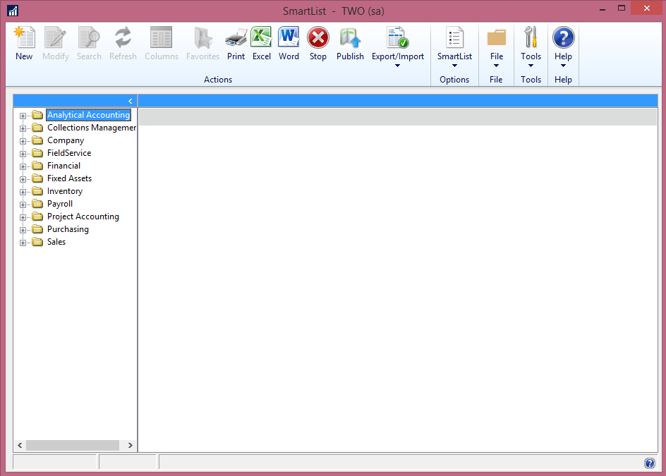666x476 pixels.
Task: Select FieldService tree item
Action: 69,153
